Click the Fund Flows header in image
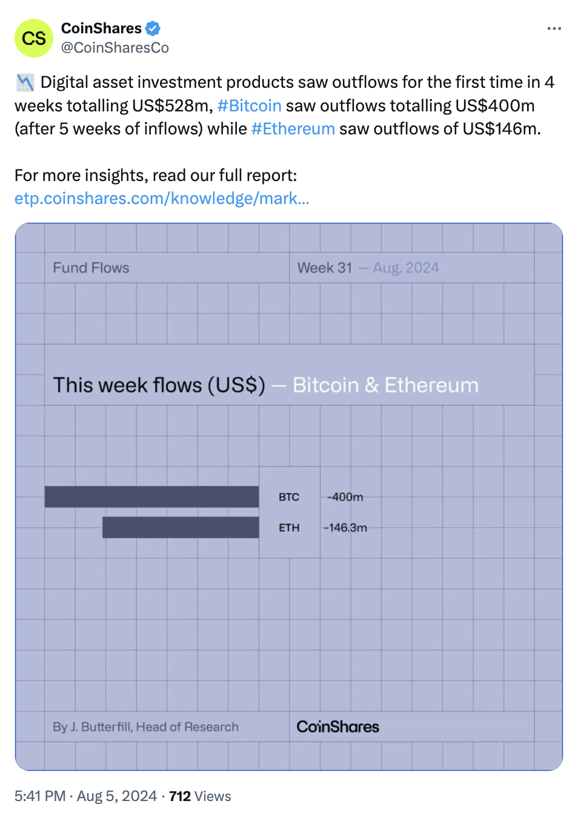The width and height of the screenshot is (578, 818). [91, 268]
